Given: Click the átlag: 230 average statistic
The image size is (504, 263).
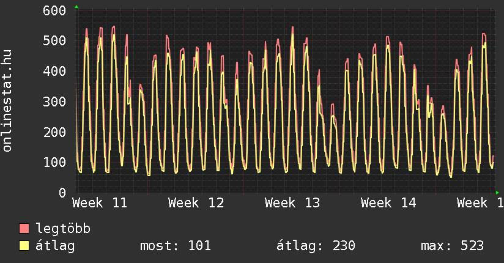Looking at the screenshot, I should coord(316,246).
